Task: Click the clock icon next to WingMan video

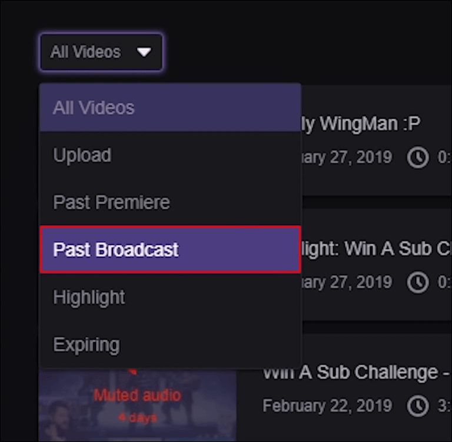Action: coord(418,158)
